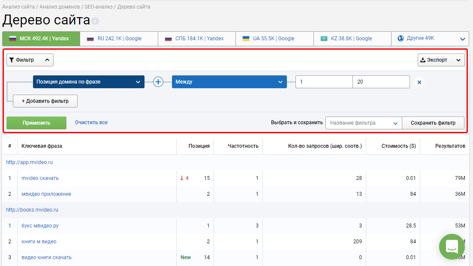Open keyword mvideo скачать

coord(40,178)
